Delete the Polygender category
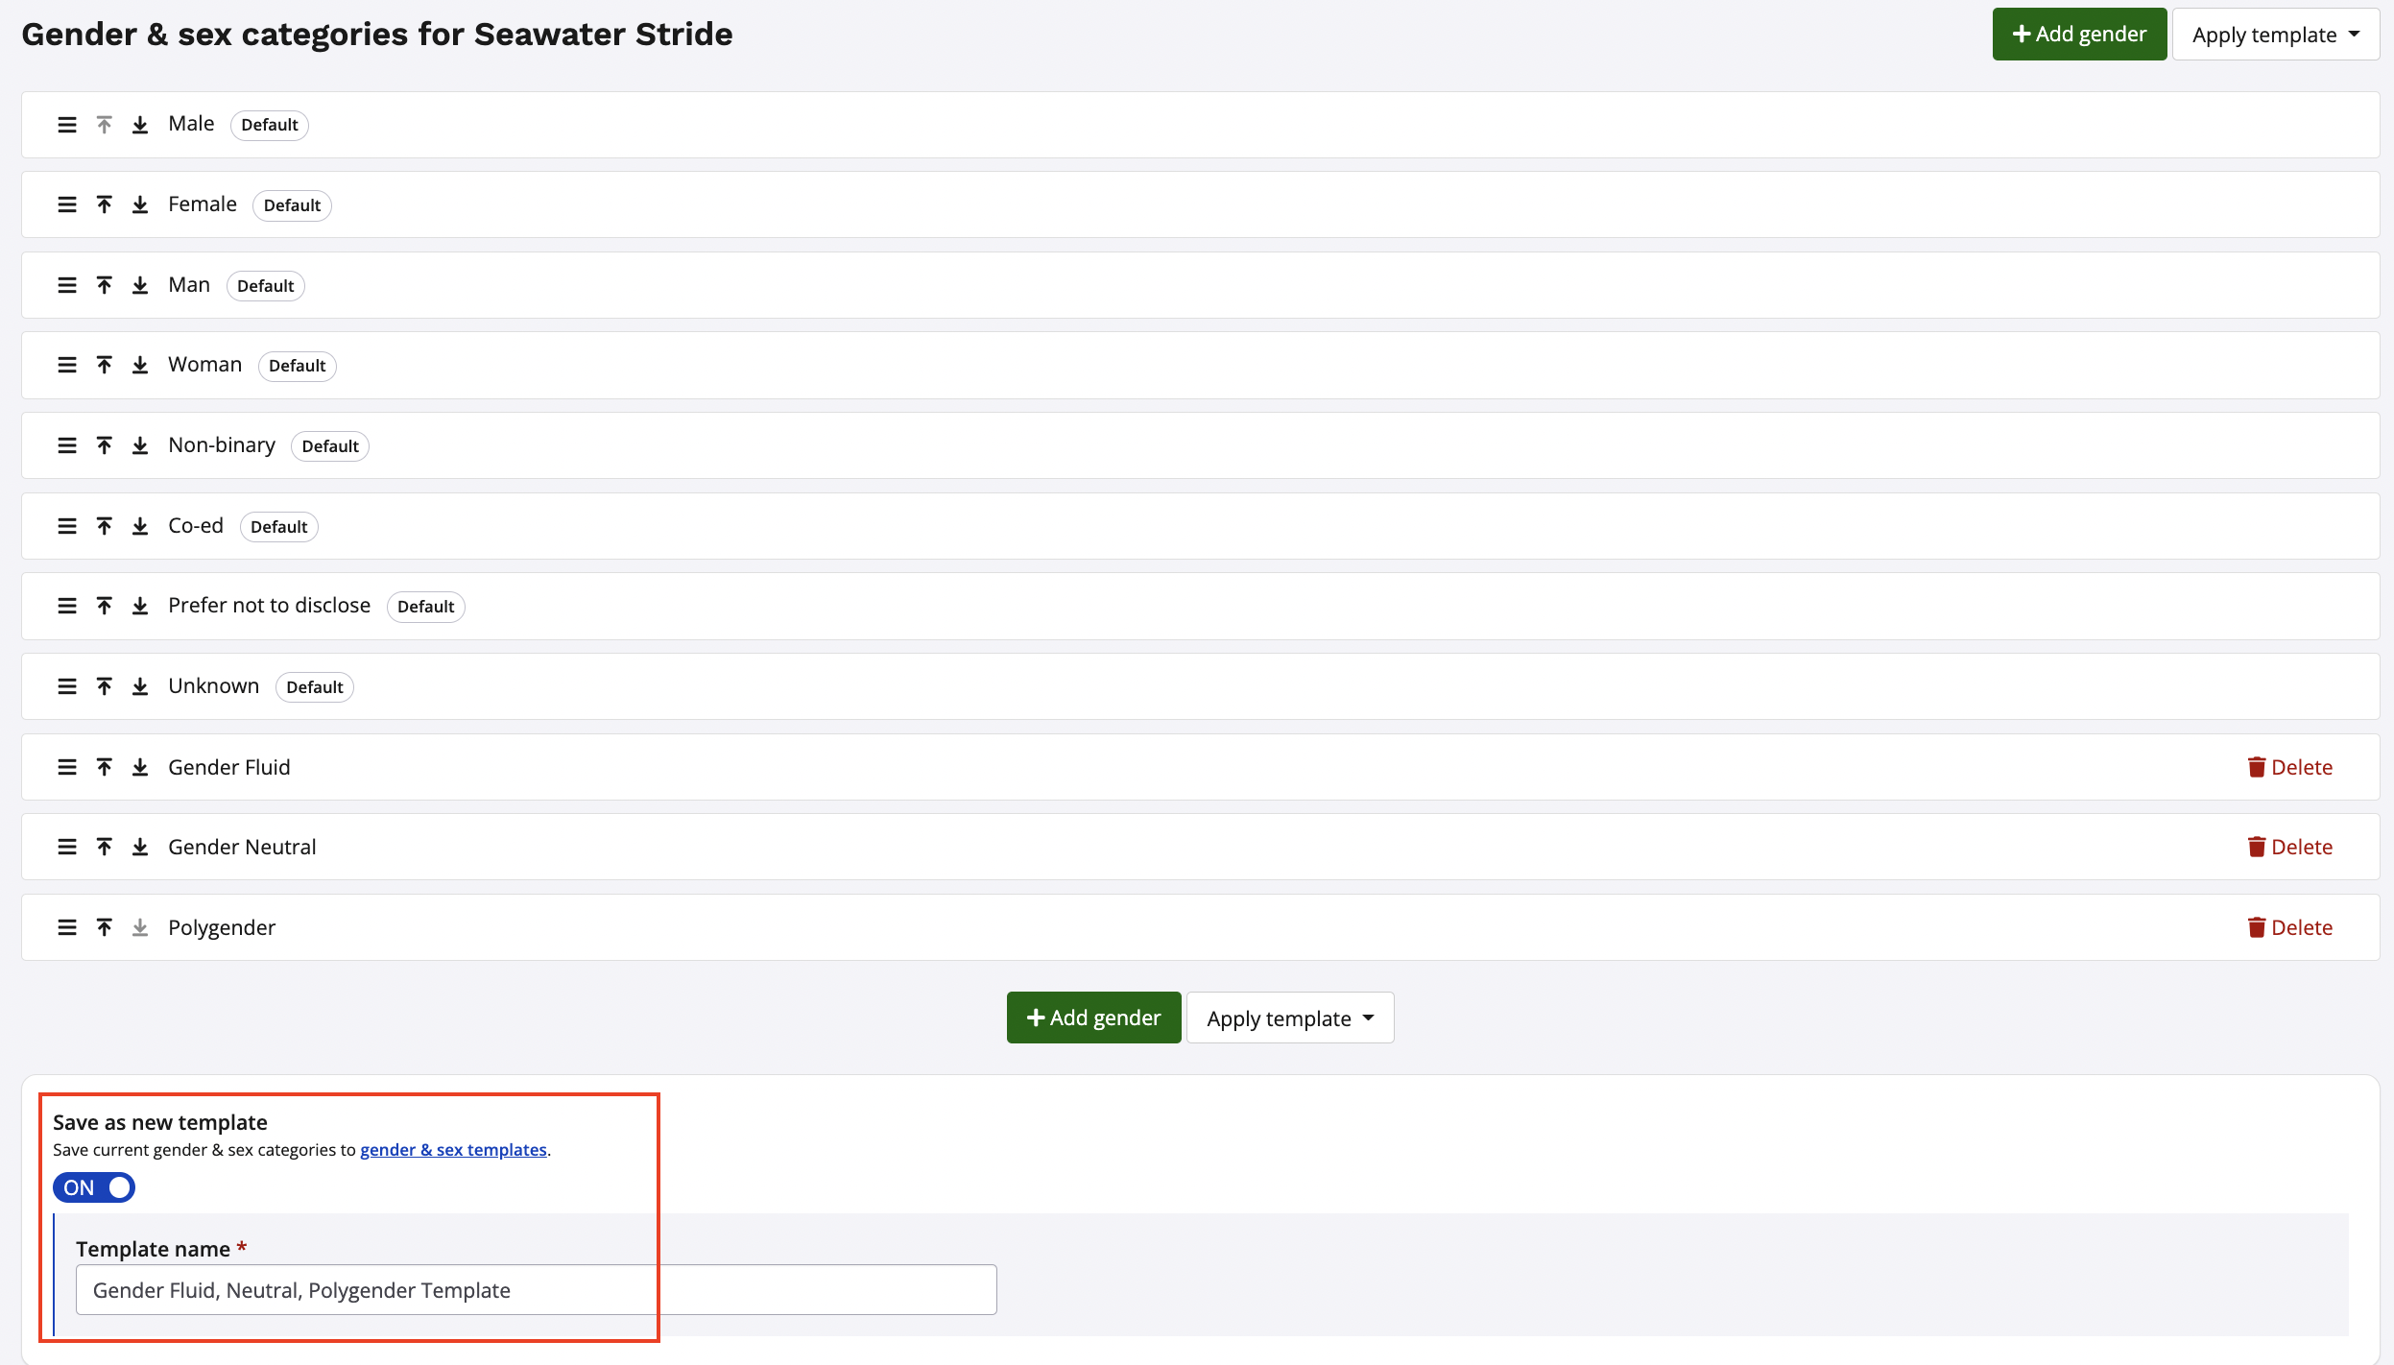 (2289, 927)
